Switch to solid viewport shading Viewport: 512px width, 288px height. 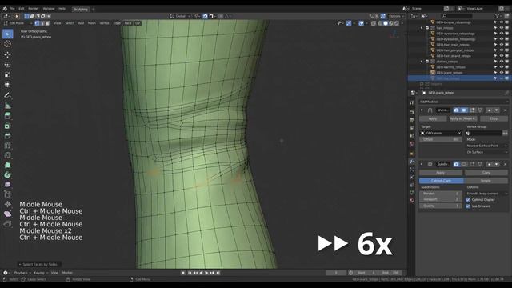point(386,23)
